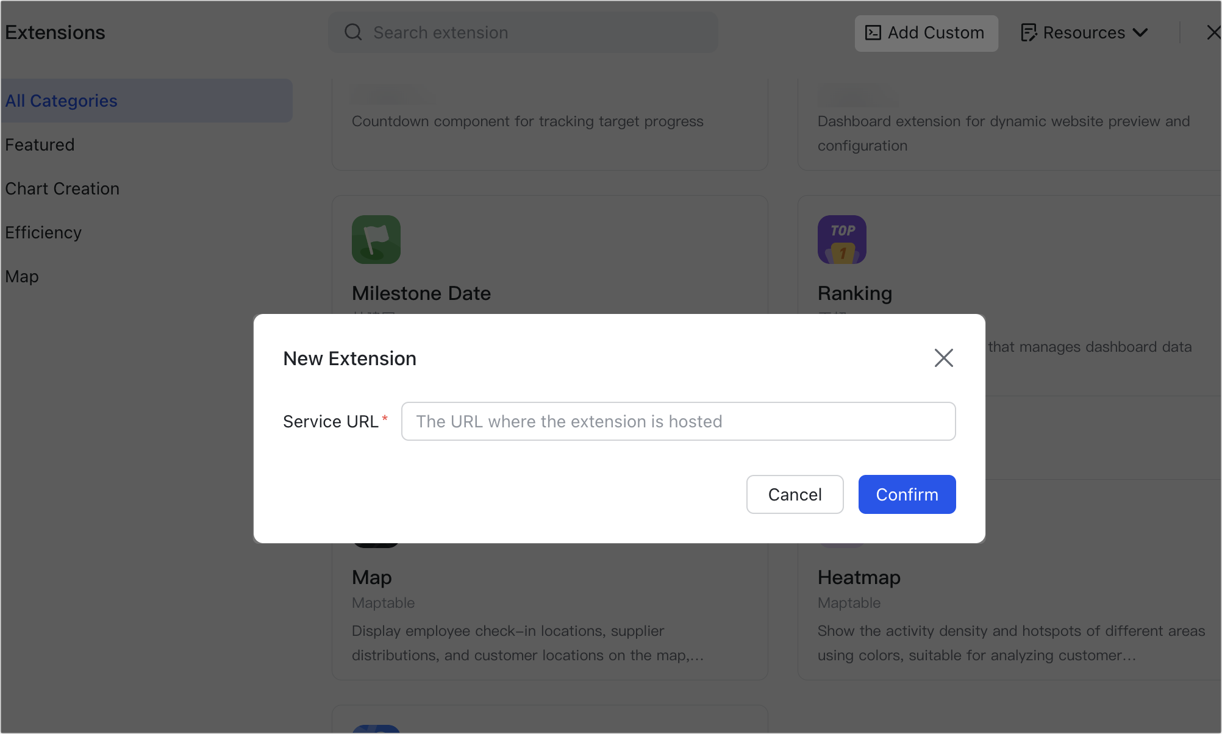Close the New Extension dialog with the X
The width and height of the screenshot is (1222, 734).
pyautogui.click(x=943, y=358)
